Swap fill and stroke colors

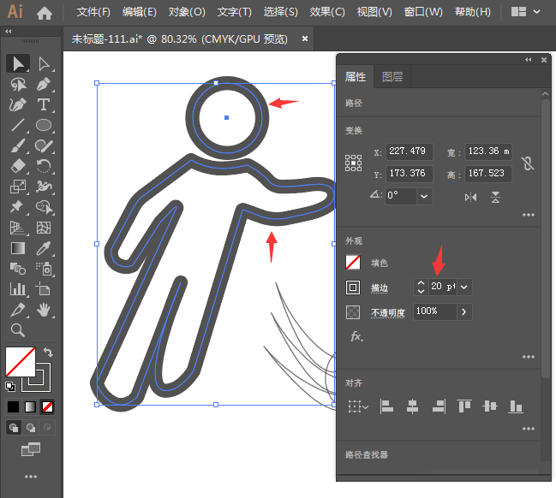click(x=48, y=352)
